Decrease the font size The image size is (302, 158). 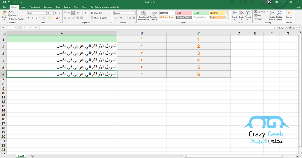pos(59,13)
